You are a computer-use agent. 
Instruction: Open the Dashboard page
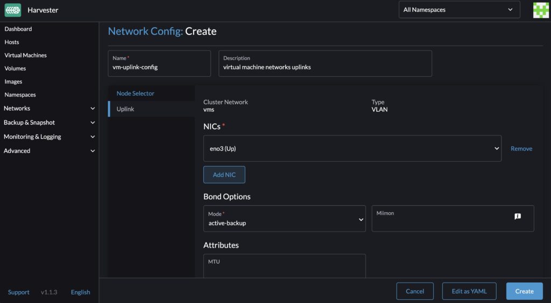(x=18, y=29)
